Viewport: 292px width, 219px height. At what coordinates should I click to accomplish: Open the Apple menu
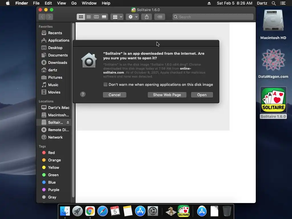pos(8,3)
